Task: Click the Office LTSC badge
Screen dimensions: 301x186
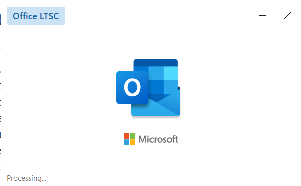Action: pyautogui.click(x=36, y=16)
